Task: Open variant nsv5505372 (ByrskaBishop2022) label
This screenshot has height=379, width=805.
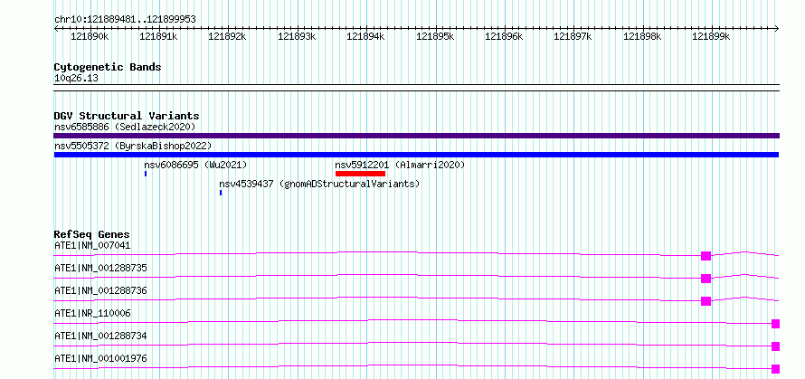Action: pyautogui.click(x=133, y=146)
